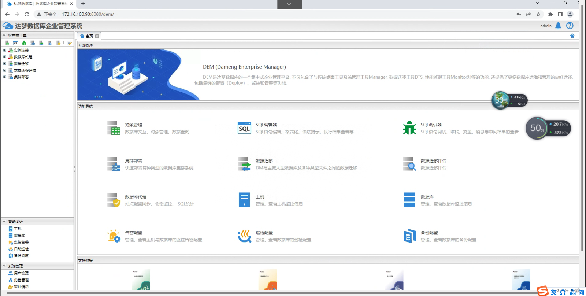Open SQL调试器 green bug icon

click(409, 128)
